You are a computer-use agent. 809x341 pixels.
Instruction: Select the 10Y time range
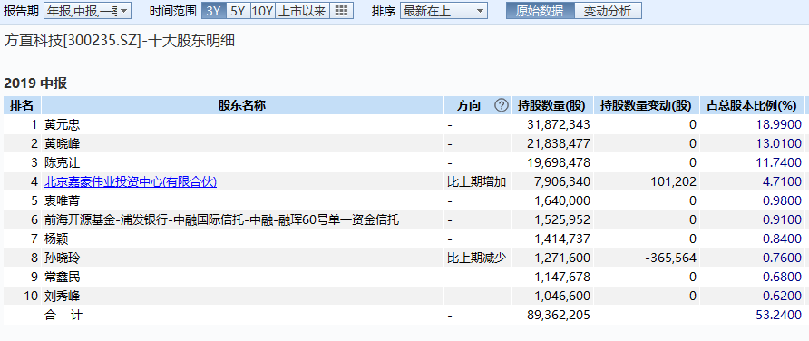263,11
